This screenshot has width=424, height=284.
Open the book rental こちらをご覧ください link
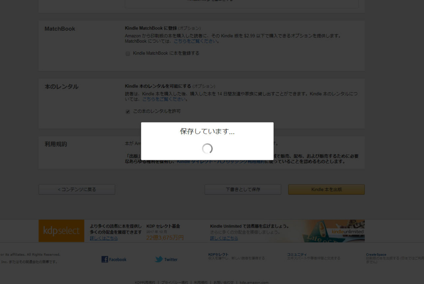point(164,99)
